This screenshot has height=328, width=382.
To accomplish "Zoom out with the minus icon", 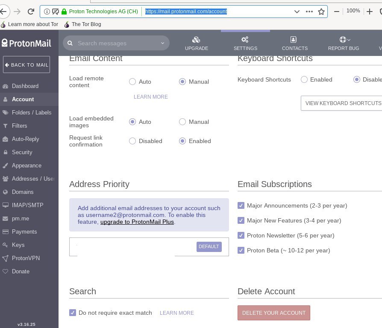I will pos(337,12).
